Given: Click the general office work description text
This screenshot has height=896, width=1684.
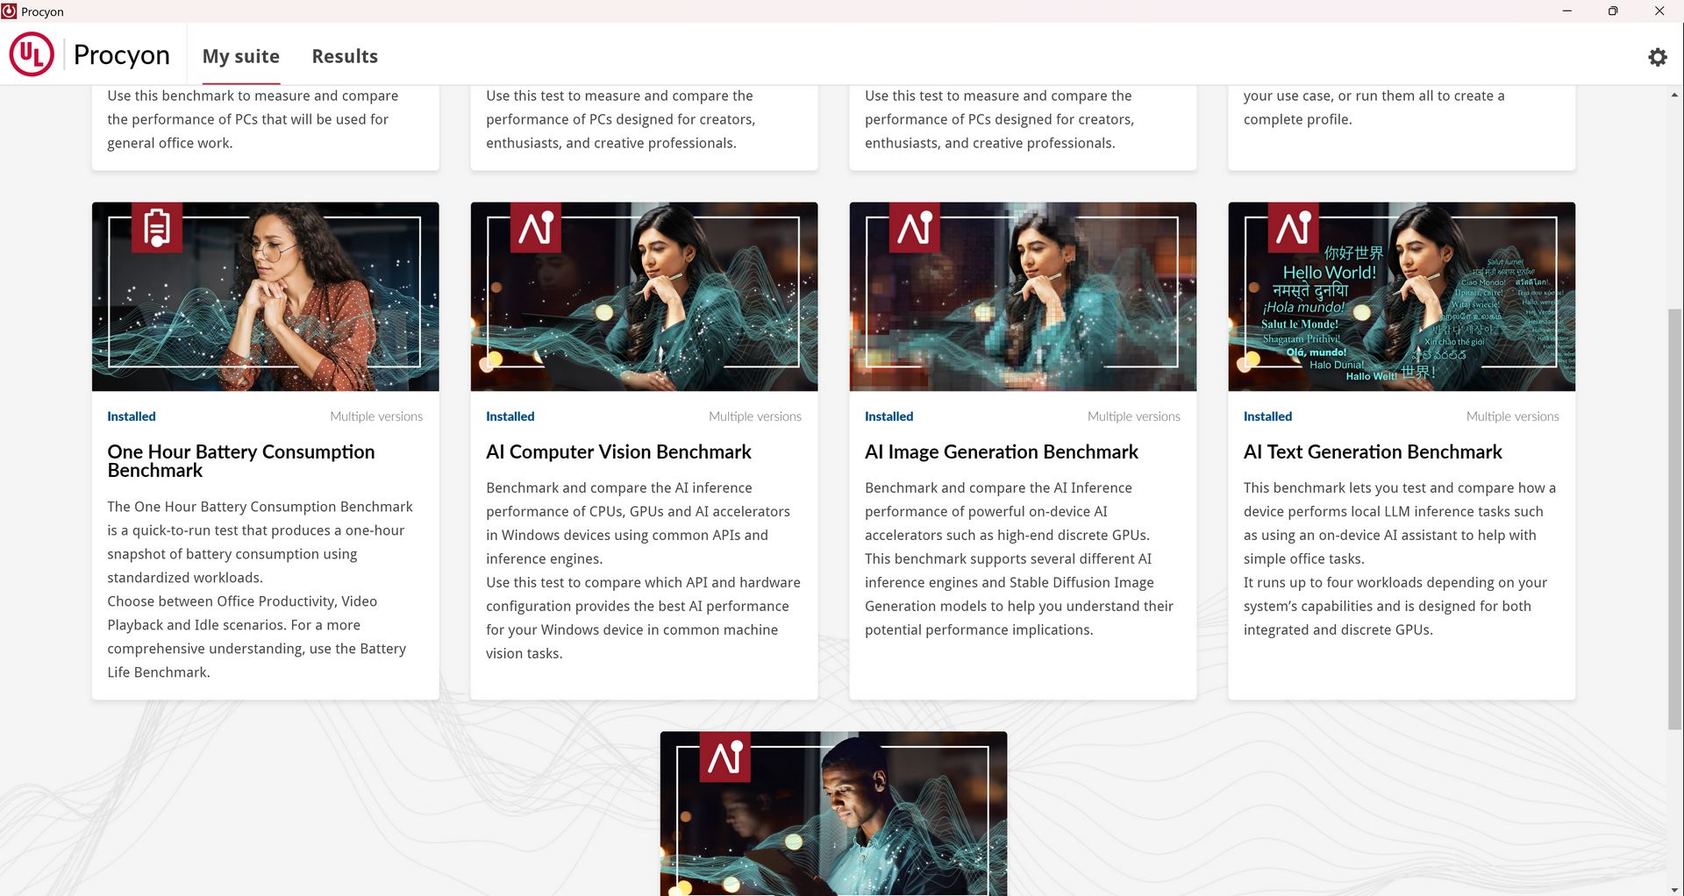Looking at the screenshot, I should click(253, 119).
